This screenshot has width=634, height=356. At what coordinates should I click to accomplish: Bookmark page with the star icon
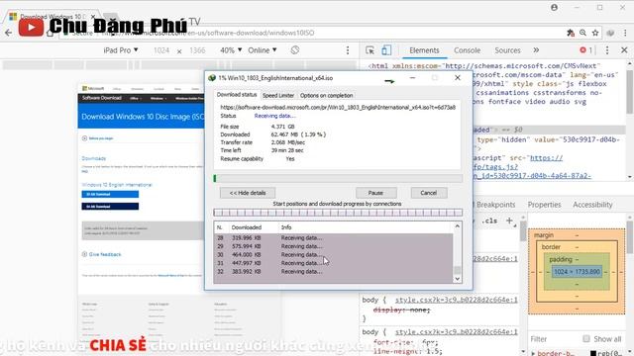point(595,33)
